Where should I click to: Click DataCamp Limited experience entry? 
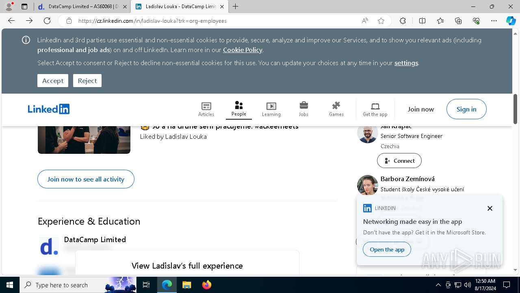tap(95, 239)
